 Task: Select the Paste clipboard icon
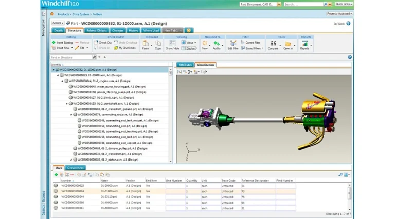click(x=146, y=43)
